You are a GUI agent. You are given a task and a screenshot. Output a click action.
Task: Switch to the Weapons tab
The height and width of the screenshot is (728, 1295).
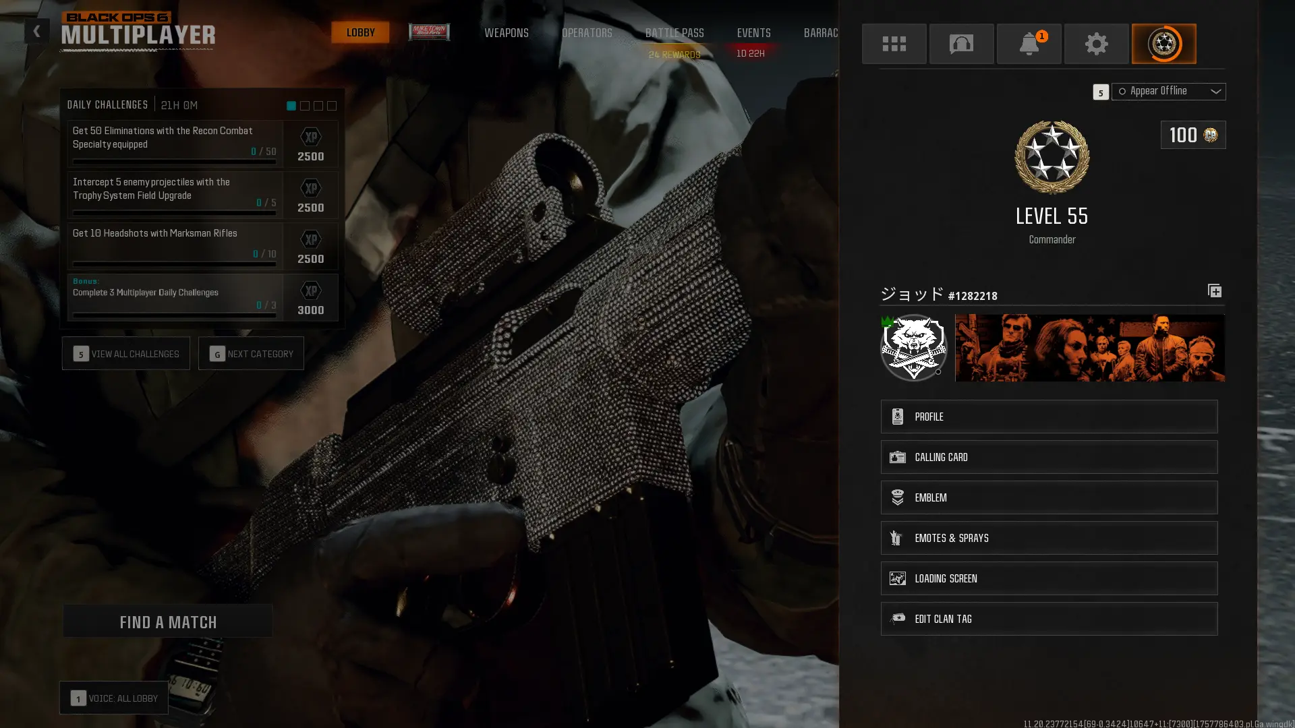506,33
